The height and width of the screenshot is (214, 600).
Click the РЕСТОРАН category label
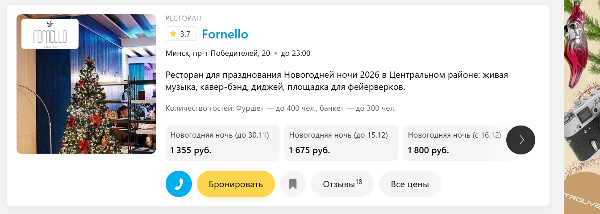(x=183, y=18)
